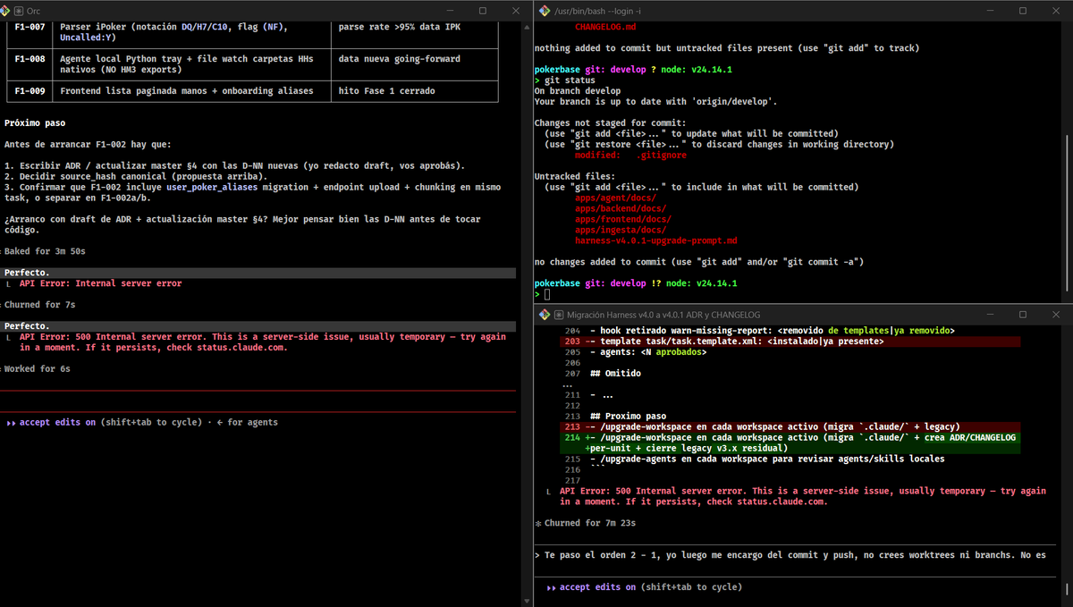Close the Orc terminal window
Image resolution: width=1073 pixels, height=607 pixels.
(x=516, y=11)
